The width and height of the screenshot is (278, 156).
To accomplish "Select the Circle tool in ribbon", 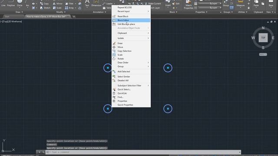I will click(x=20, y=3).
